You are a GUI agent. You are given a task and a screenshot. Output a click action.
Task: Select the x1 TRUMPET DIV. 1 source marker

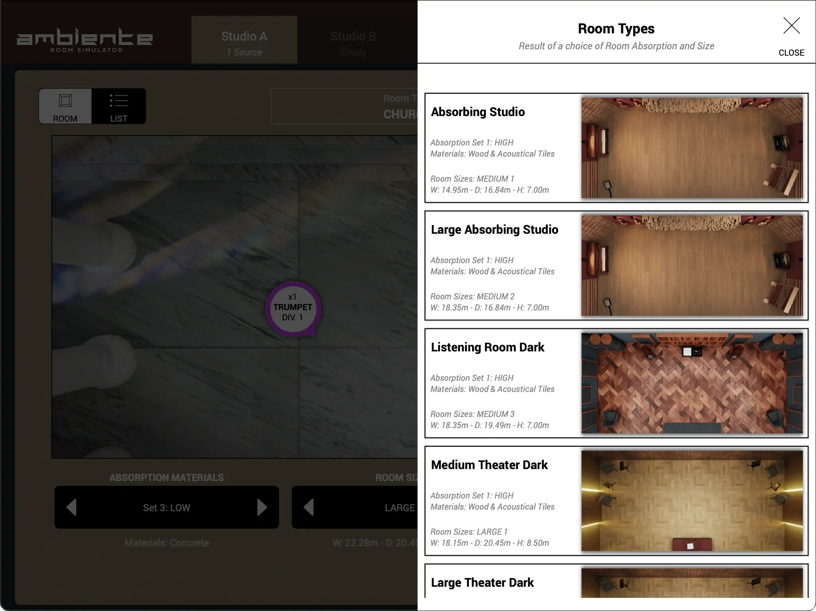[x=293, y=308]
